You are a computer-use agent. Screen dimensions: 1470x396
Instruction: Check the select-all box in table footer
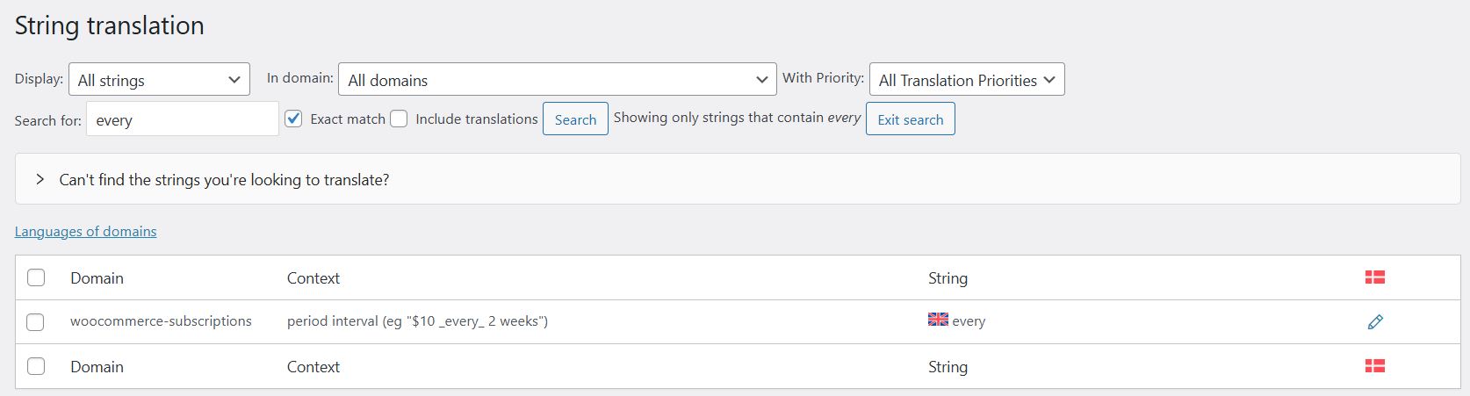[35, 366]
